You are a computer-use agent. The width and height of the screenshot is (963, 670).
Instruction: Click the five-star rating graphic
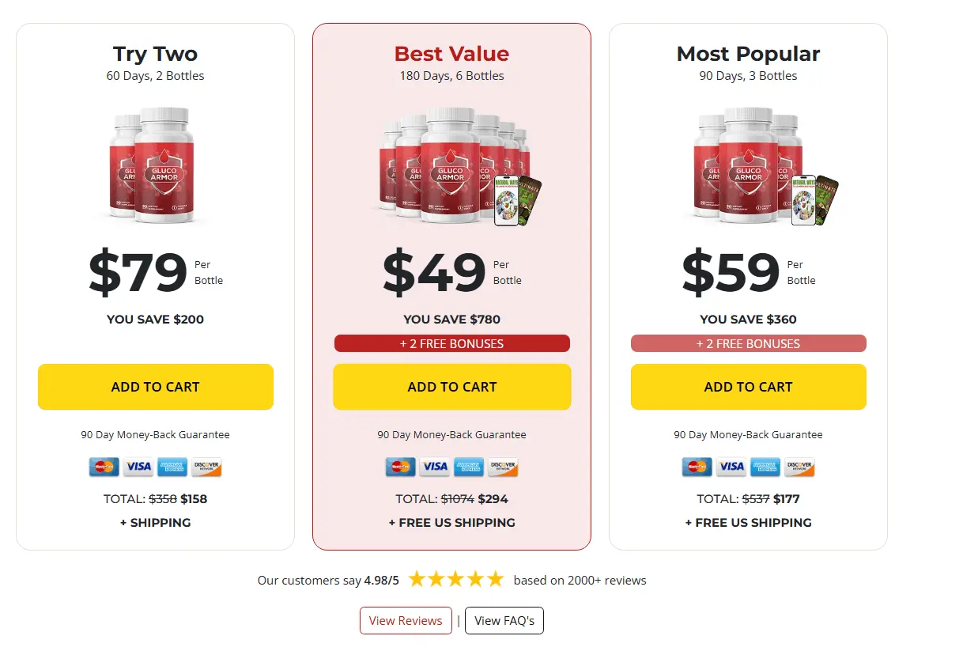(456, 580)
